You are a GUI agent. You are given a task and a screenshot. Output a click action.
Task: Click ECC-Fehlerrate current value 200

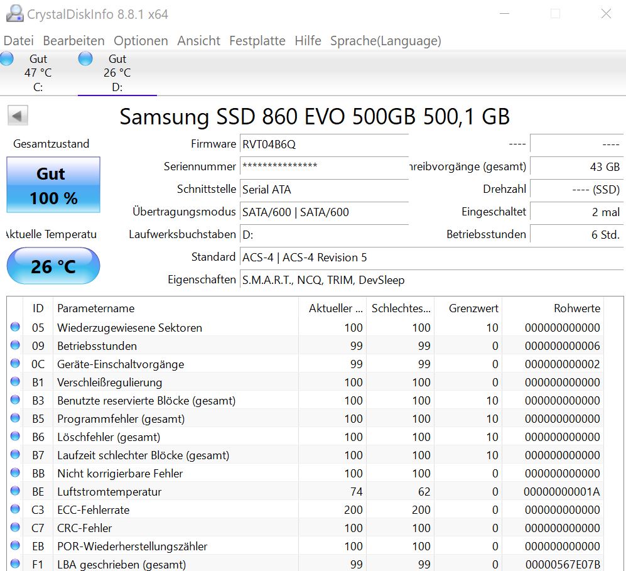353,510
